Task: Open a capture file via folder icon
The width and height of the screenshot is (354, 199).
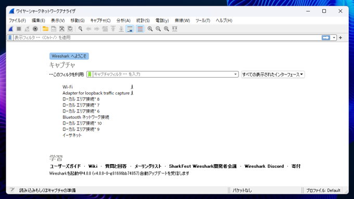Action: pos(45,29)
